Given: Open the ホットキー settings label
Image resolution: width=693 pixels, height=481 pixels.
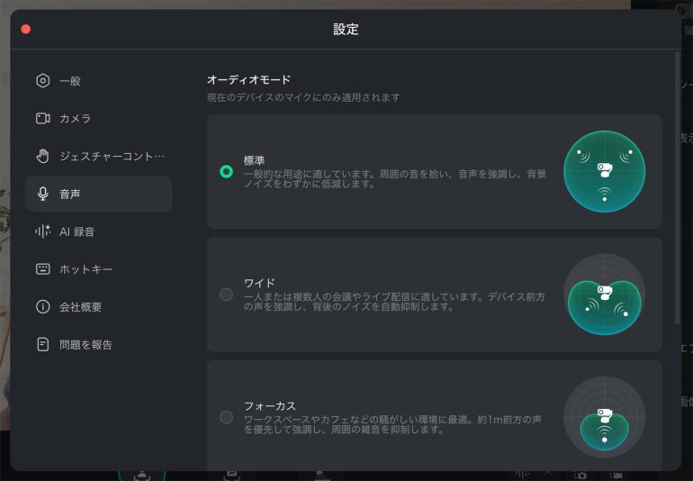Looking at the screenshot, I should click(x=85, y=269).
